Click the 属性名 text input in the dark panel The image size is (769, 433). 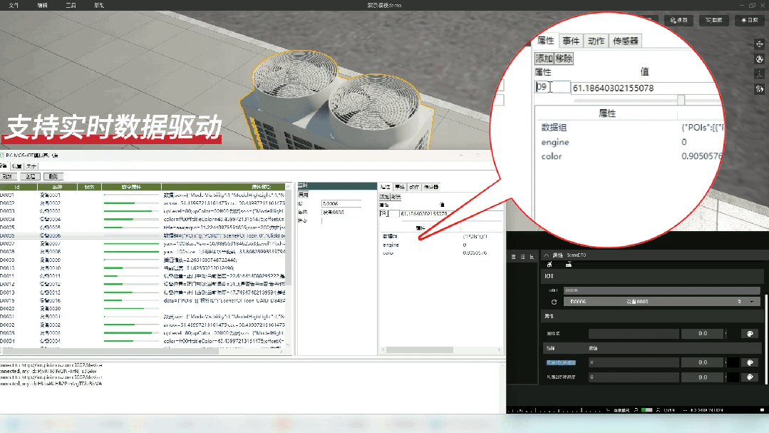[x=634, y=333]
